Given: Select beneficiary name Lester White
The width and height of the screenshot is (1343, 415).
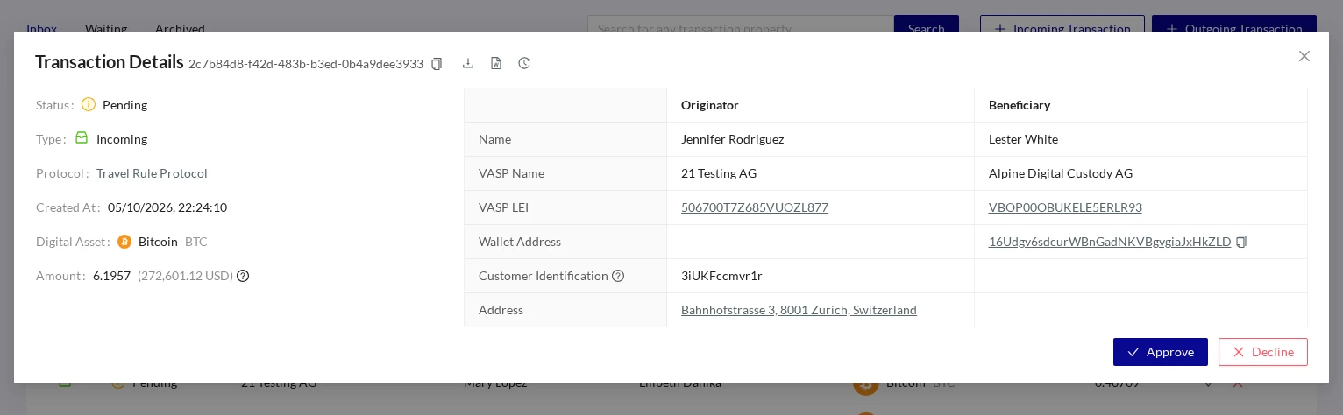Looking at the screenshot, I should (1023, 139).
